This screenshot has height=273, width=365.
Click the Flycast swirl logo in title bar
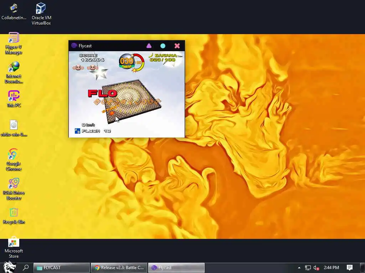point(74,45)
